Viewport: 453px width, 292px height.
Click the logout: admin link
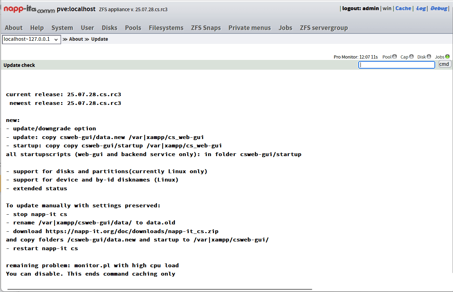pyautogui.click(x=360, y=8)
